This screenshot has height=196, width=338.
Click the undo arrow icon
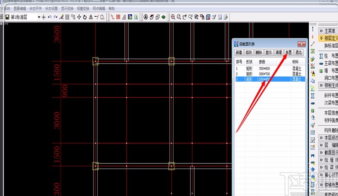click(50, 17)
